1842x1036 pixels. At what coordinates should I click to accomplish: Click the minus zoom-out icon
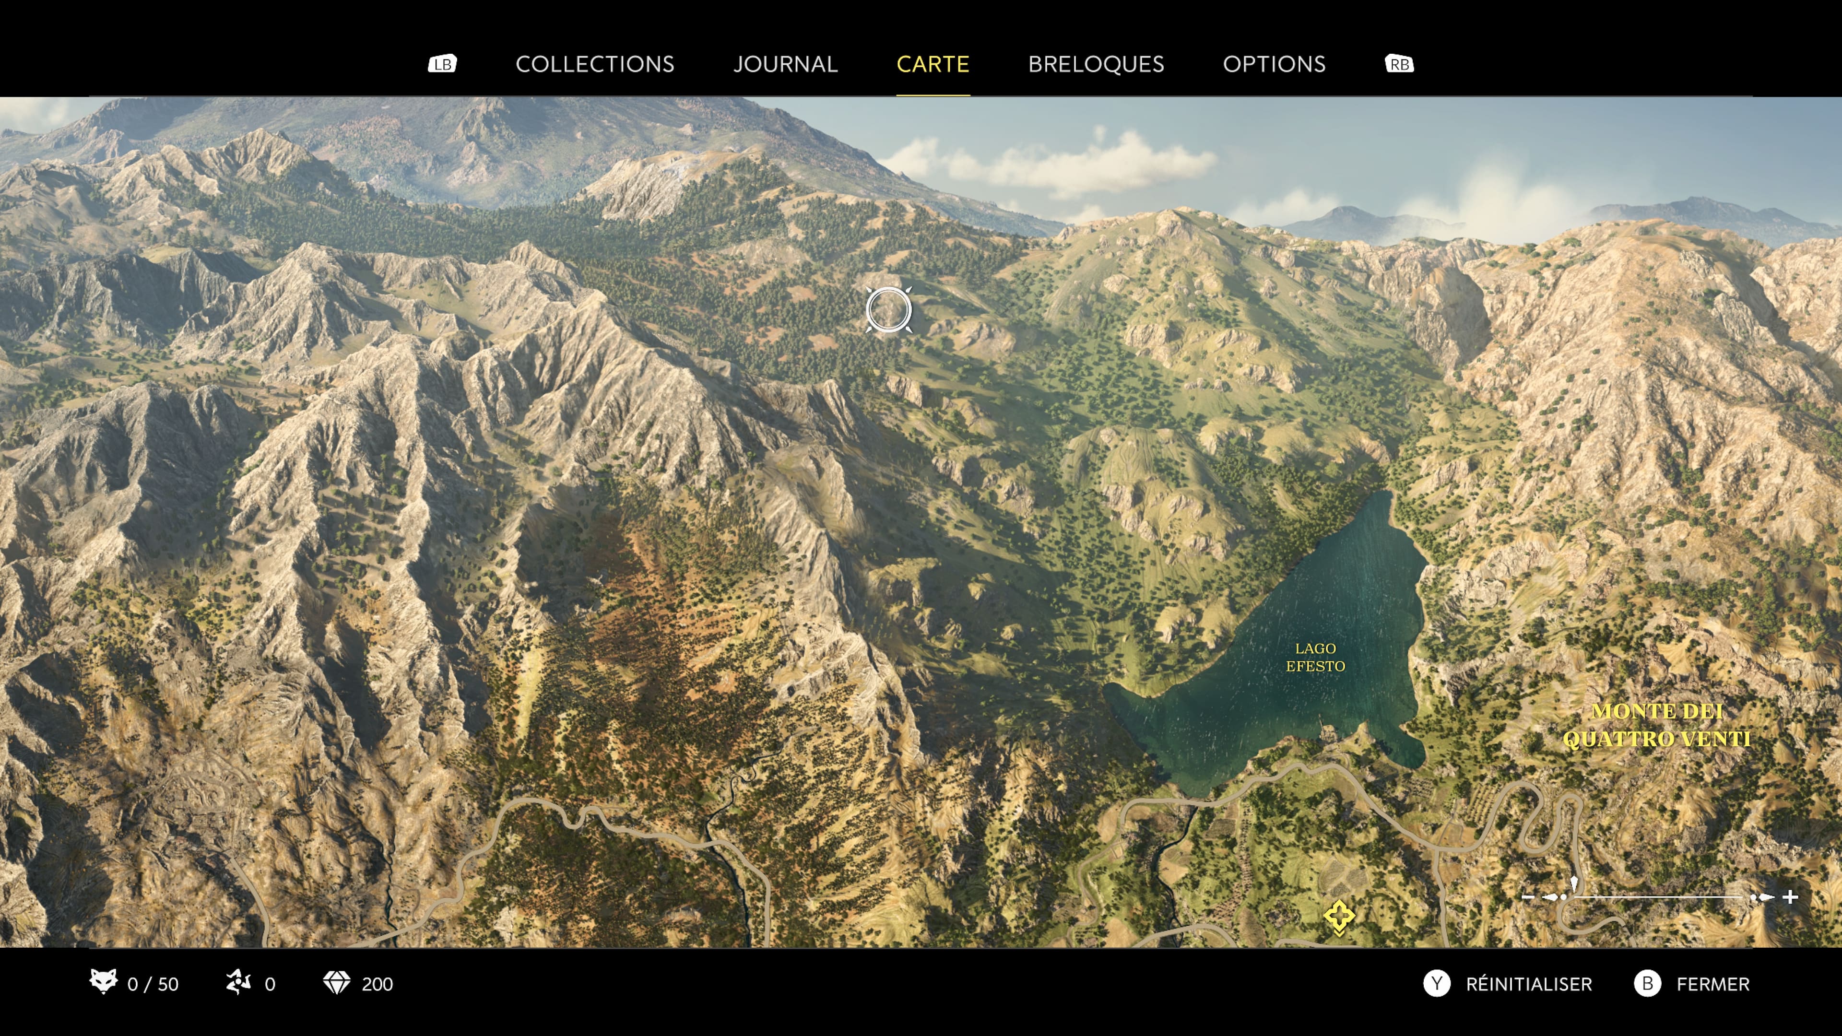(x=1528, y=896)
